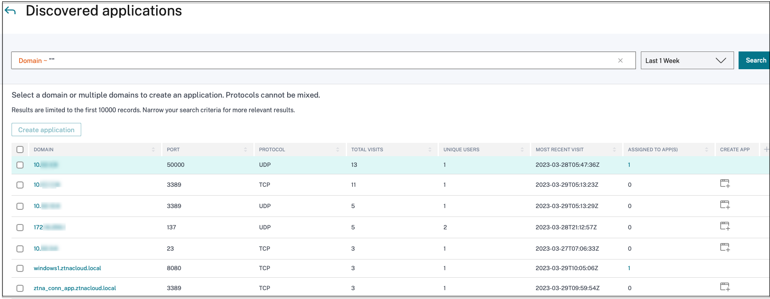Image resolution: width=770 pixels, height=299 pixels.
Task: Sort table by Most Recent Visit column
Action: (x=559, y=149)
